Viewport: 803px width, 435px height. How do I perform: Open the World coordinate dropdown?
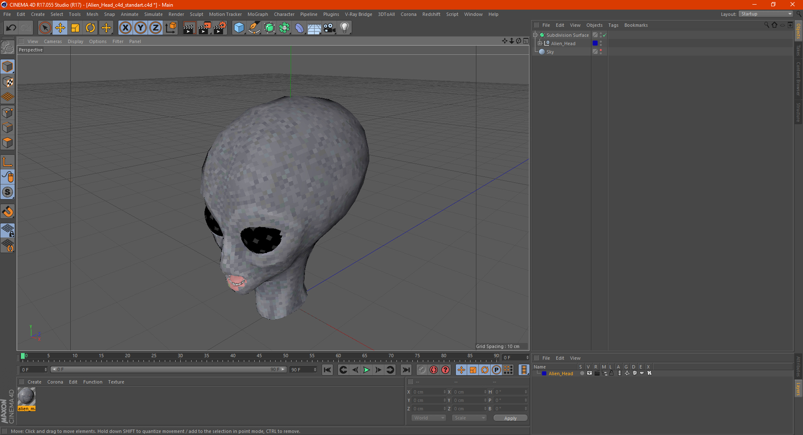point(429,418)
